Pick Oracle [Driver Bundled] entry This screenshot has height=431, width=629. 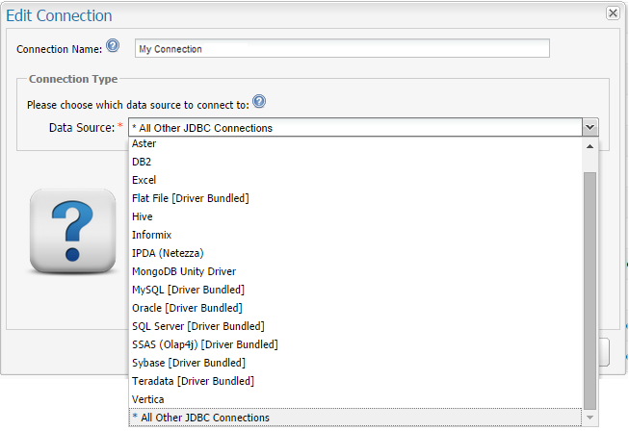[x=187, y=308]
